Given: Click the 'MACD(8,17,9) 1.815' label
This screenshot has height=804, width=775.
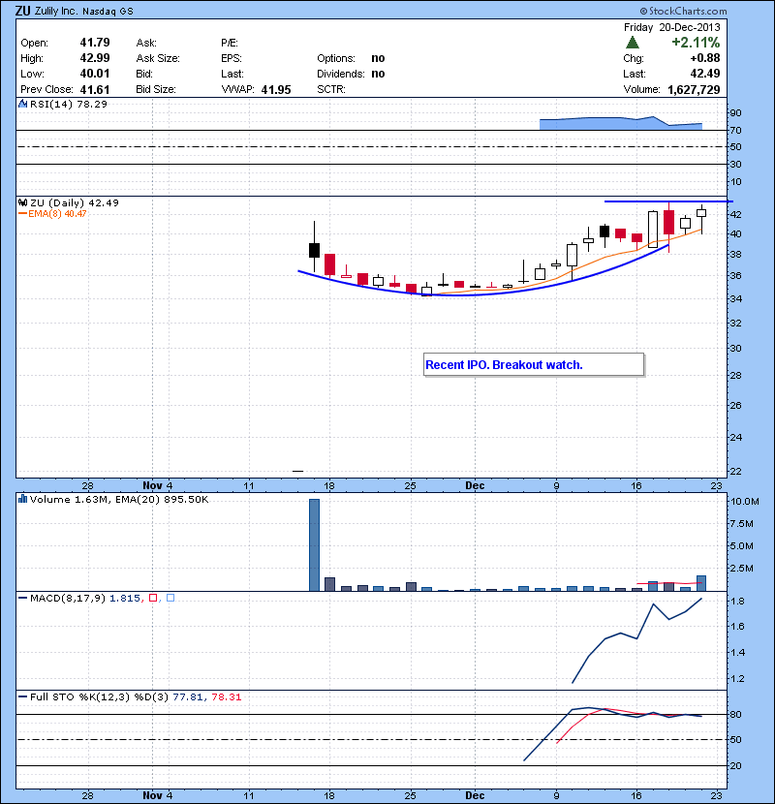Looking at the screenshot, I should coord(85,599).
